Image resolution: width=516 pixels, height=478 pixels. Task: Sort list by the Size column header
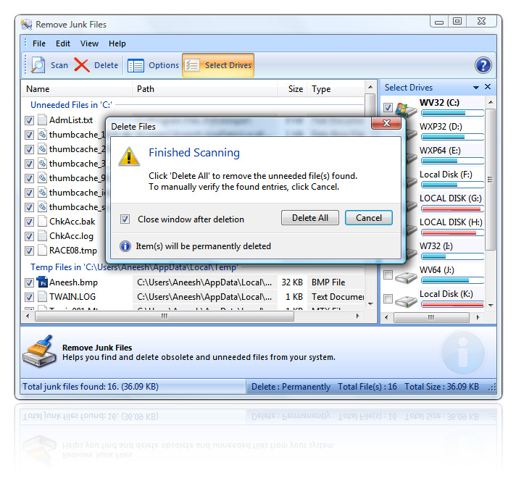coord(294,89)
